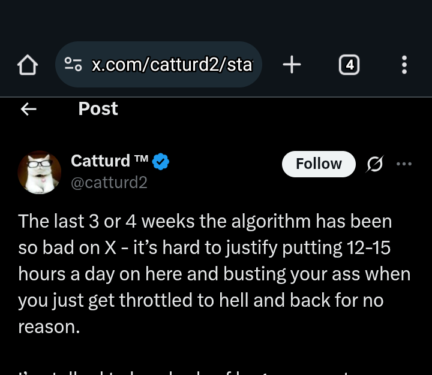Viewport: 432px width, 375px height.
Task: Open the tab switcher showing 4 tabs
Action: (349, 65)
